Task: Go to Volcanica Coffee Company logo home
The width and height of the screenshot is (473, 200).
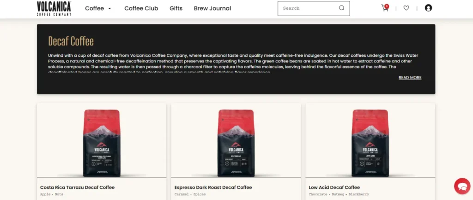Action: (54, 8)
